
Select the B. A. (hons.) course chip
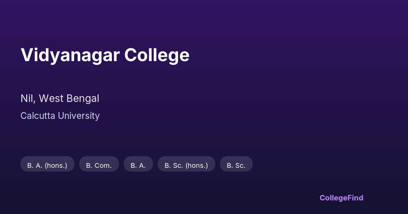point(47,165)
